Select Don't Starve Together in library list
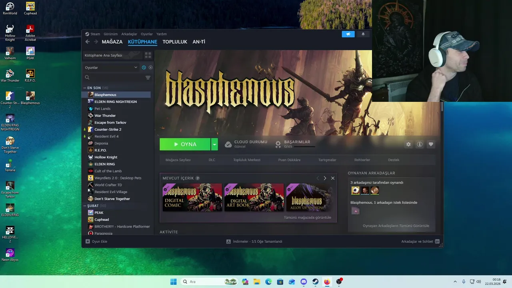Image resolution: width=512 pixels, height=288 pixels. coord(116,199)
